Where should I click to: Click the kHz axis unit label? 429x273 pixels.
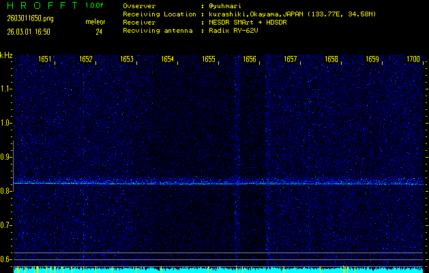coord(6,55)
